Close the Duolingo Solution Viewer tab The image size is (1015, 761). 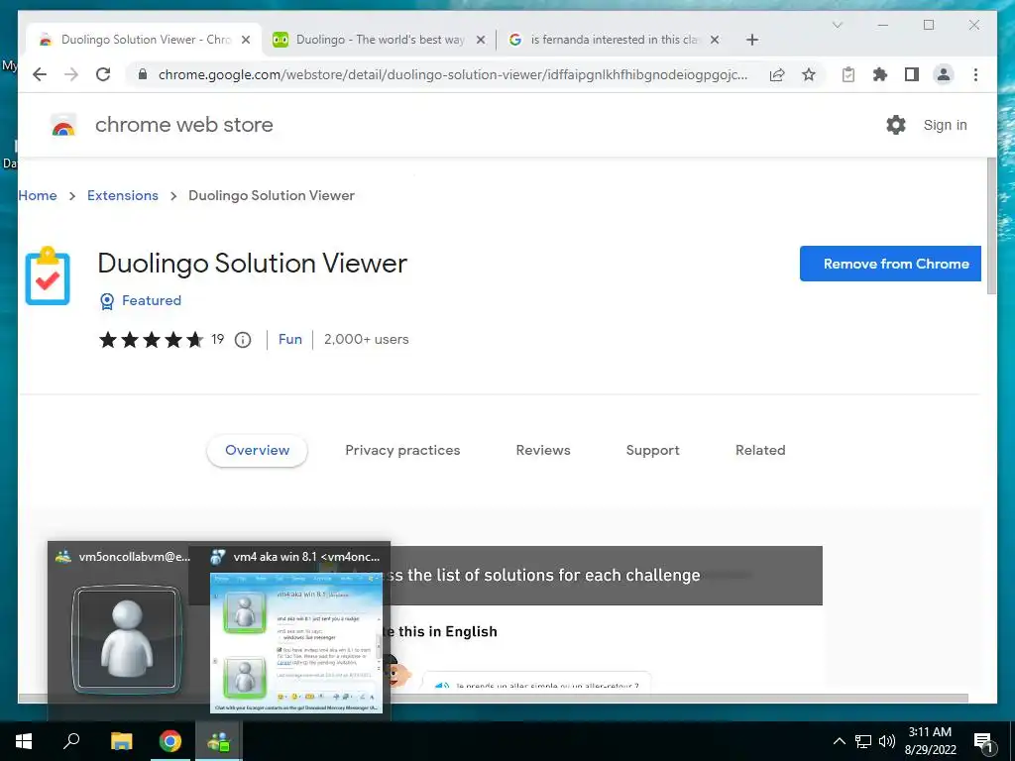point(246,40)
